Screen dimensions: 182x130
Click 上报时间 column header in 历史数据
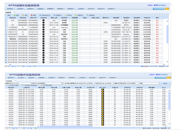pos(26,87)
